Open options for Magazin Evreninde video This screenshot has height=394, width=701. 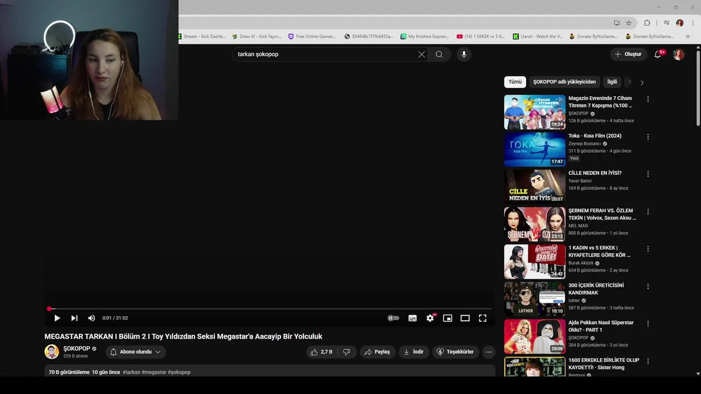pos(648,100)
